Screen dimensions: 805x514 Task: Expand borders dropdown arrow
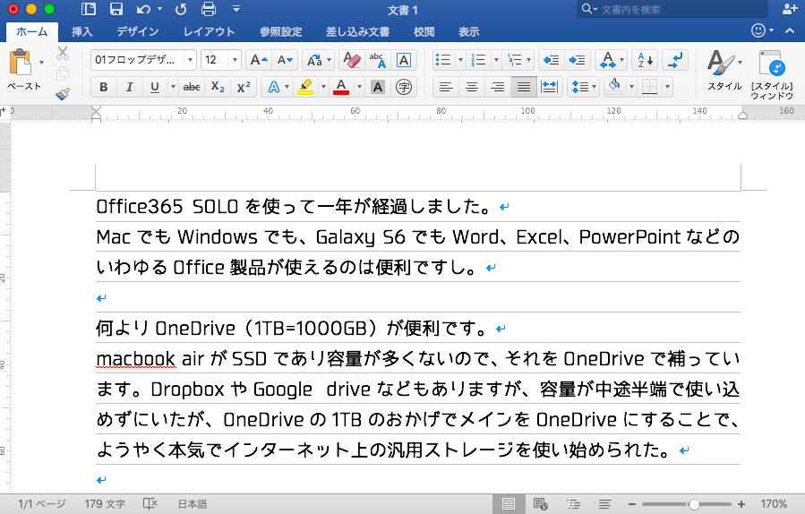(667, 87)
